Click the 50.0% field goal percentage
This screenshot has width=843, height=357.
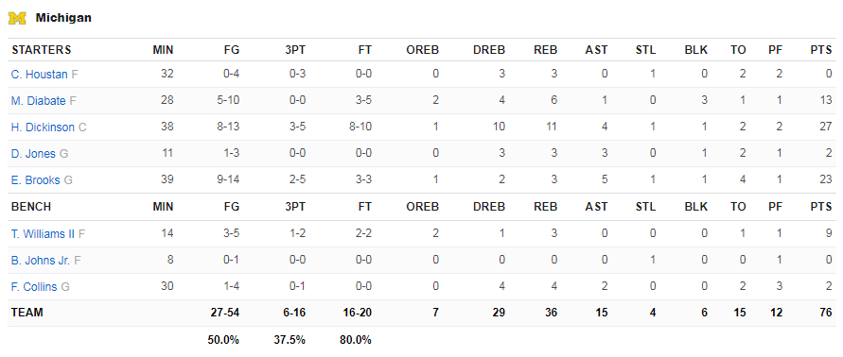pos(223,340)
